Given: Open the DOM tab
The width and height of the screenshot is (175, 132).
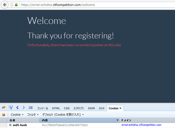Looking at the screenshot, I should (92, 108).
